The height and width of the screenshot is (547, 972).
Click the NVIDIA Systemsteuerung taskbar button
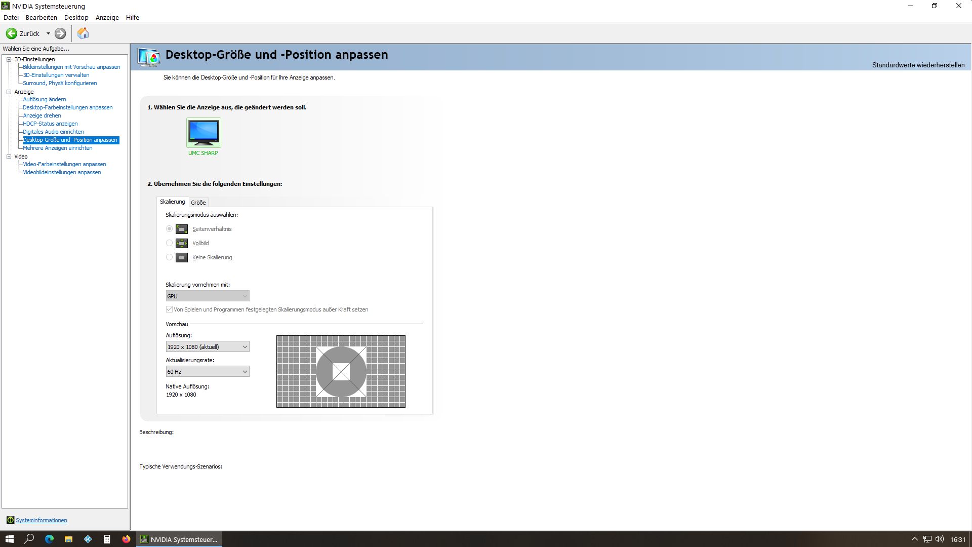coord(180,539)
